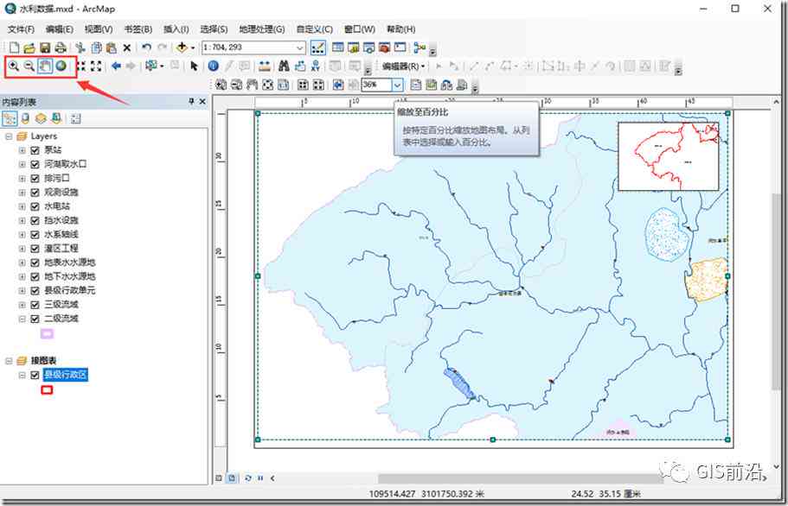Image resolution: width=788 pixels, height=506 pixels.
Task: Click layout Zoom Whole Page icon
Action: 268,85
